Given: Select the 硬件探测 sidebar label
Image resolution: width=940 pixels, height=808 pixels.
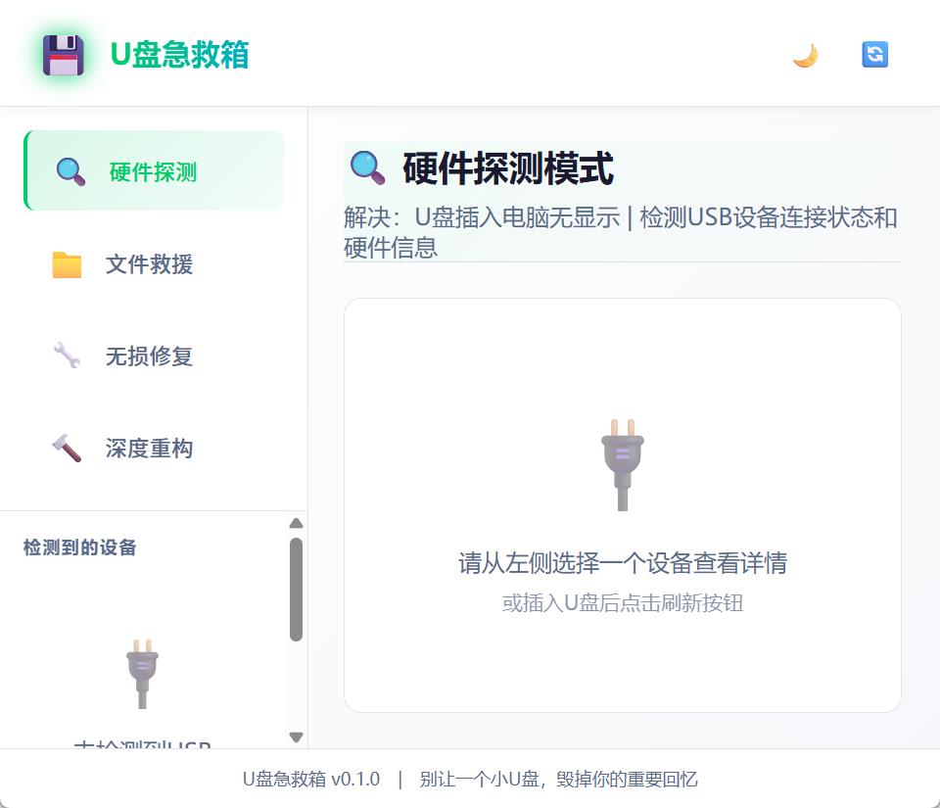Looking at the screenshot, I should (153, 172).
